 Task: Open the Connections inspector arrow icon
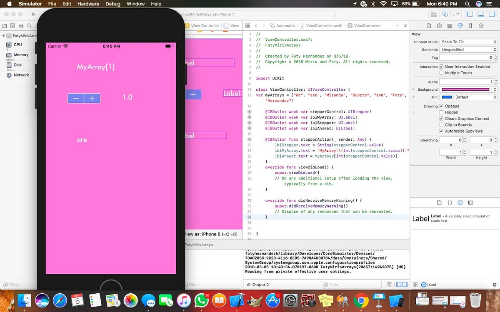pyautogui.click(x=481, y=26)
